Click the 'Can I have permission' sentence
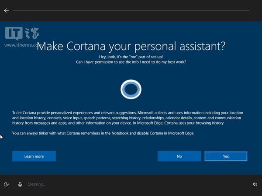262x196 pixels. [131, 62]
